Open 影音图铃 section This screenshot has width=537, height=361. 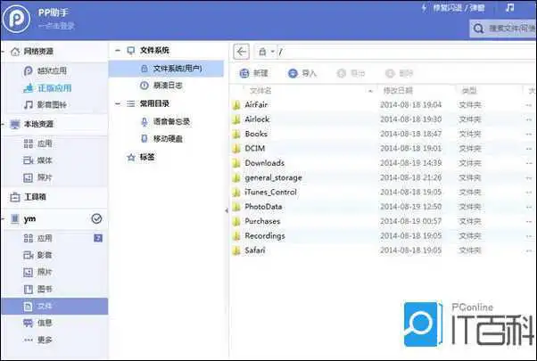click(52, 104)
